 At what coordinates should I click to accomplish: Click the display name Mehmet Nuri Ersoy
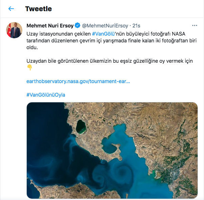pyautogui.click(x=50, y=25)
